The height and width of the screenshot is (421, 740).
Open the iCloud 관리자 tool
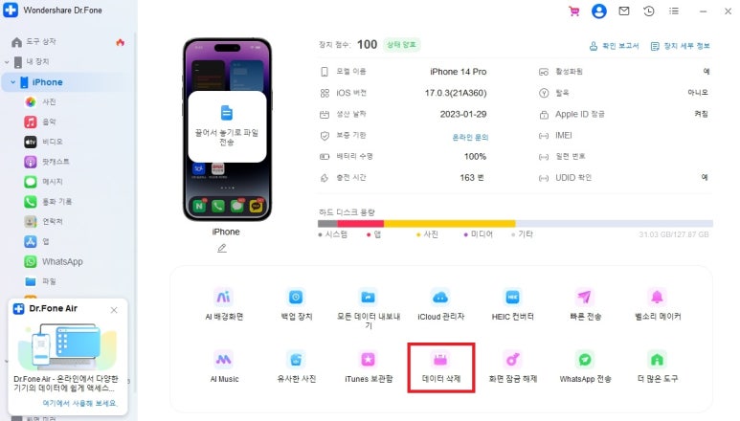[440, 305]
